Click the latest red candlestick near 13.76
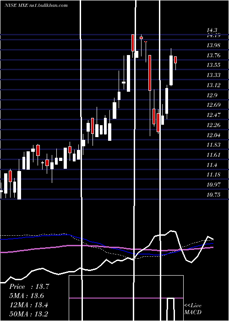 pos(175,60)
